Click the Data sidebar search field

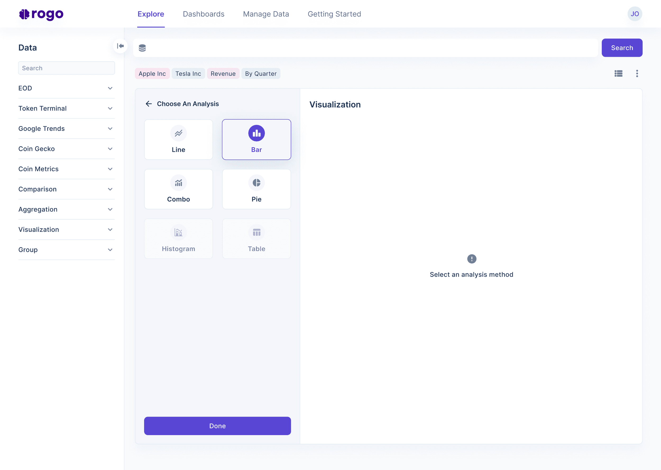[66, 68]
